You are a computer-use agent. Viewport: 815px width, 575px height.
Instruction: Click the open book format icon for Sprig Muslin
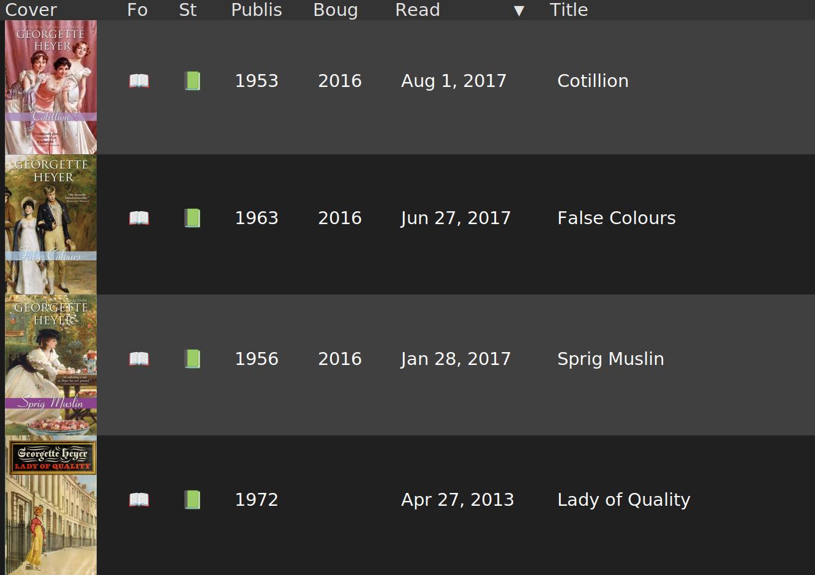139,359
